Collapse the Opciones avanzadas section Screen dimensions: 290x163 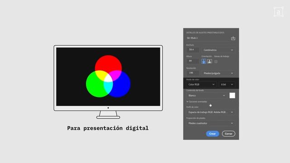pyautogui.click(x=197, y=101)
